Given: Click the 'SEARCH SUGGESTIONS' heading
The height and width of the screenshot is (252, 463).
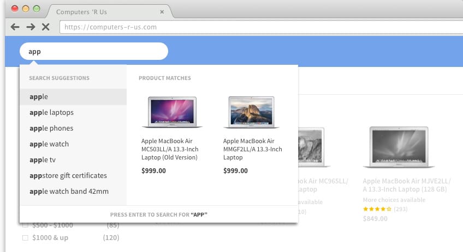Looking at the screenshot, I should pos(59,78).
